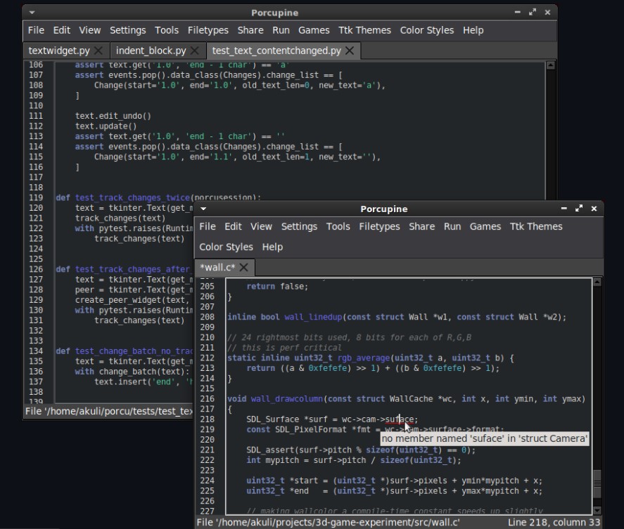Open window menu arrow of front Porcupine window
This screenshot has width=624, height=529.
pos(203,209)
